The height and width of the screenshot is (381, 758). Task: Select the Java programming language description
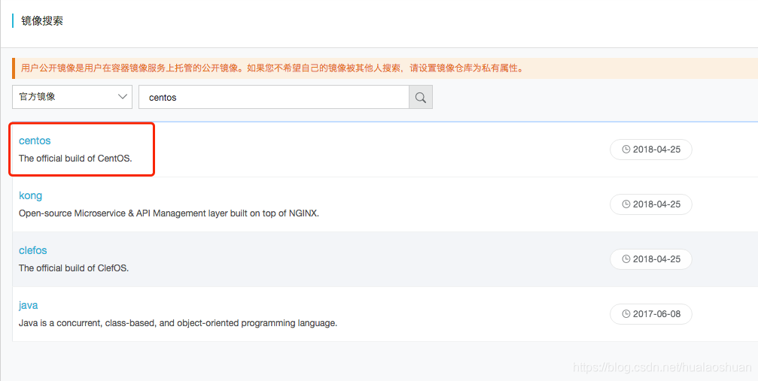point(178,323)
